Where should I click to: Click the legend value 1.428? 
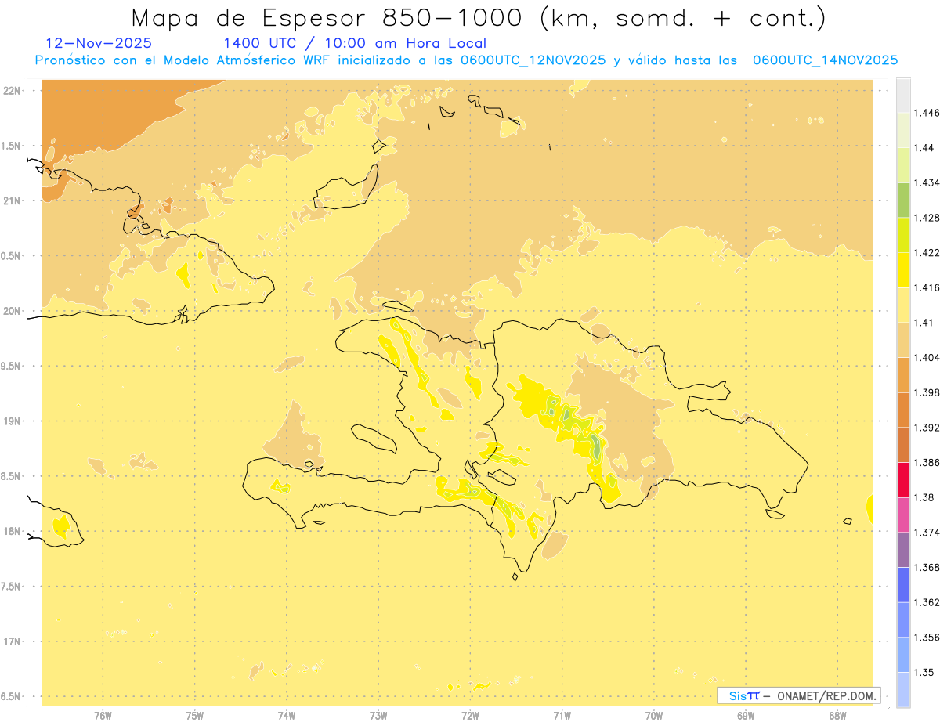coord(927,218)
